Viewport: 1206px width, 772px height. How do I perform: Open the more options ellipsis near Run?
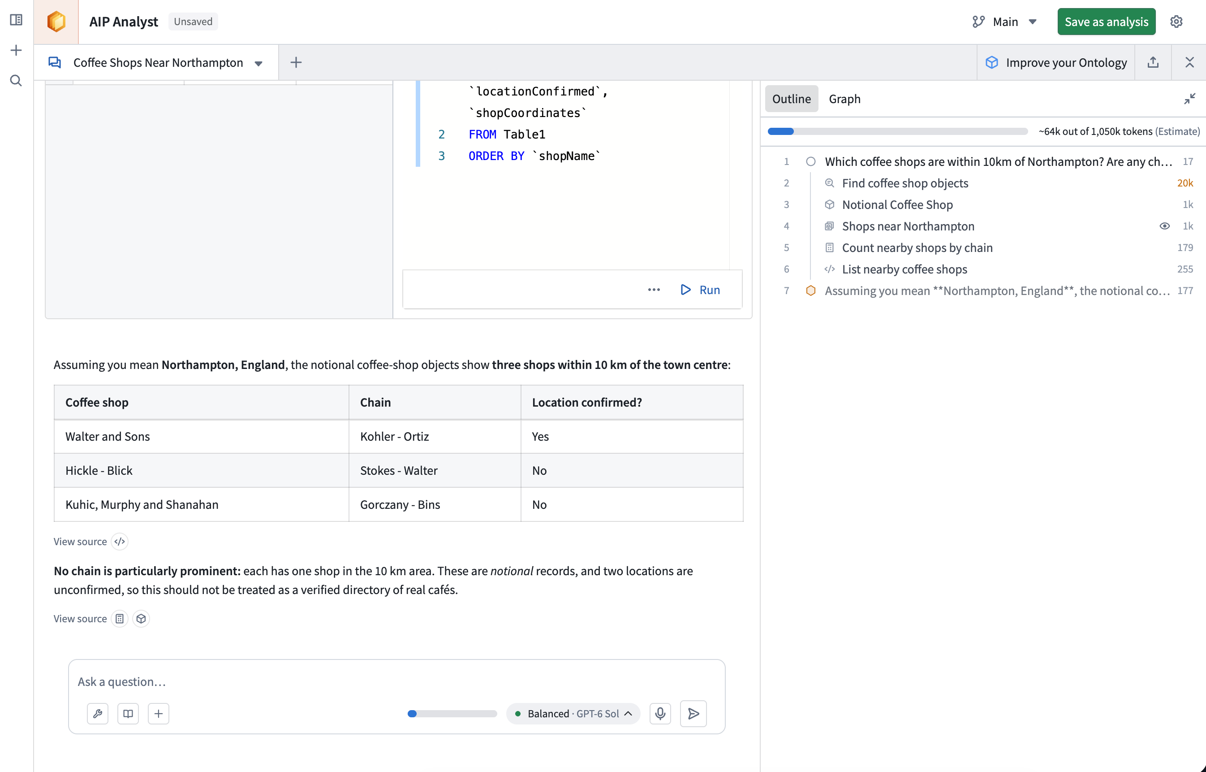click(x=654, y=290)
